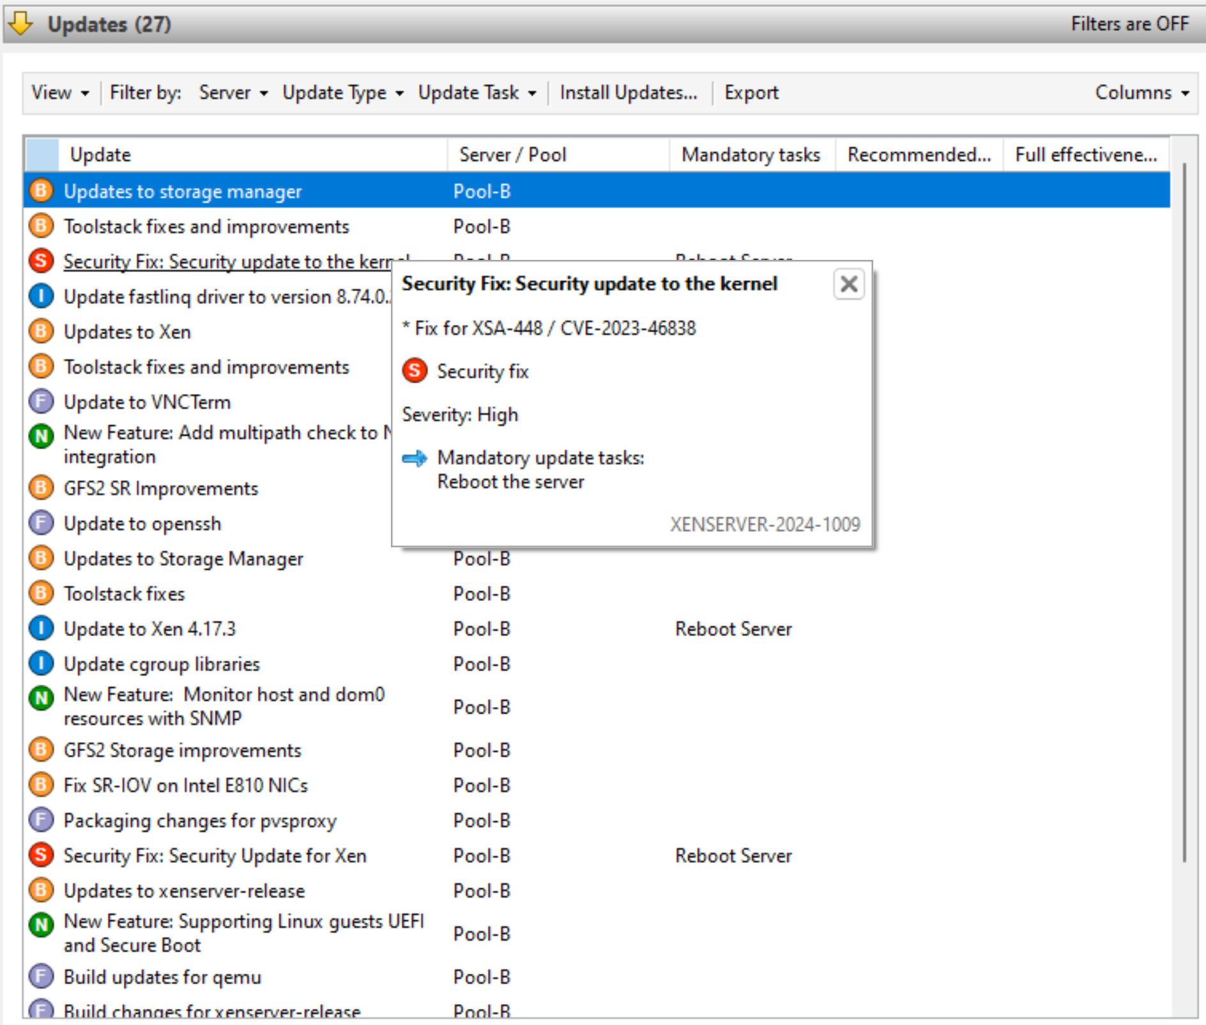Click the orange B icon for GFS2 SR Improvements

point(41,487)
